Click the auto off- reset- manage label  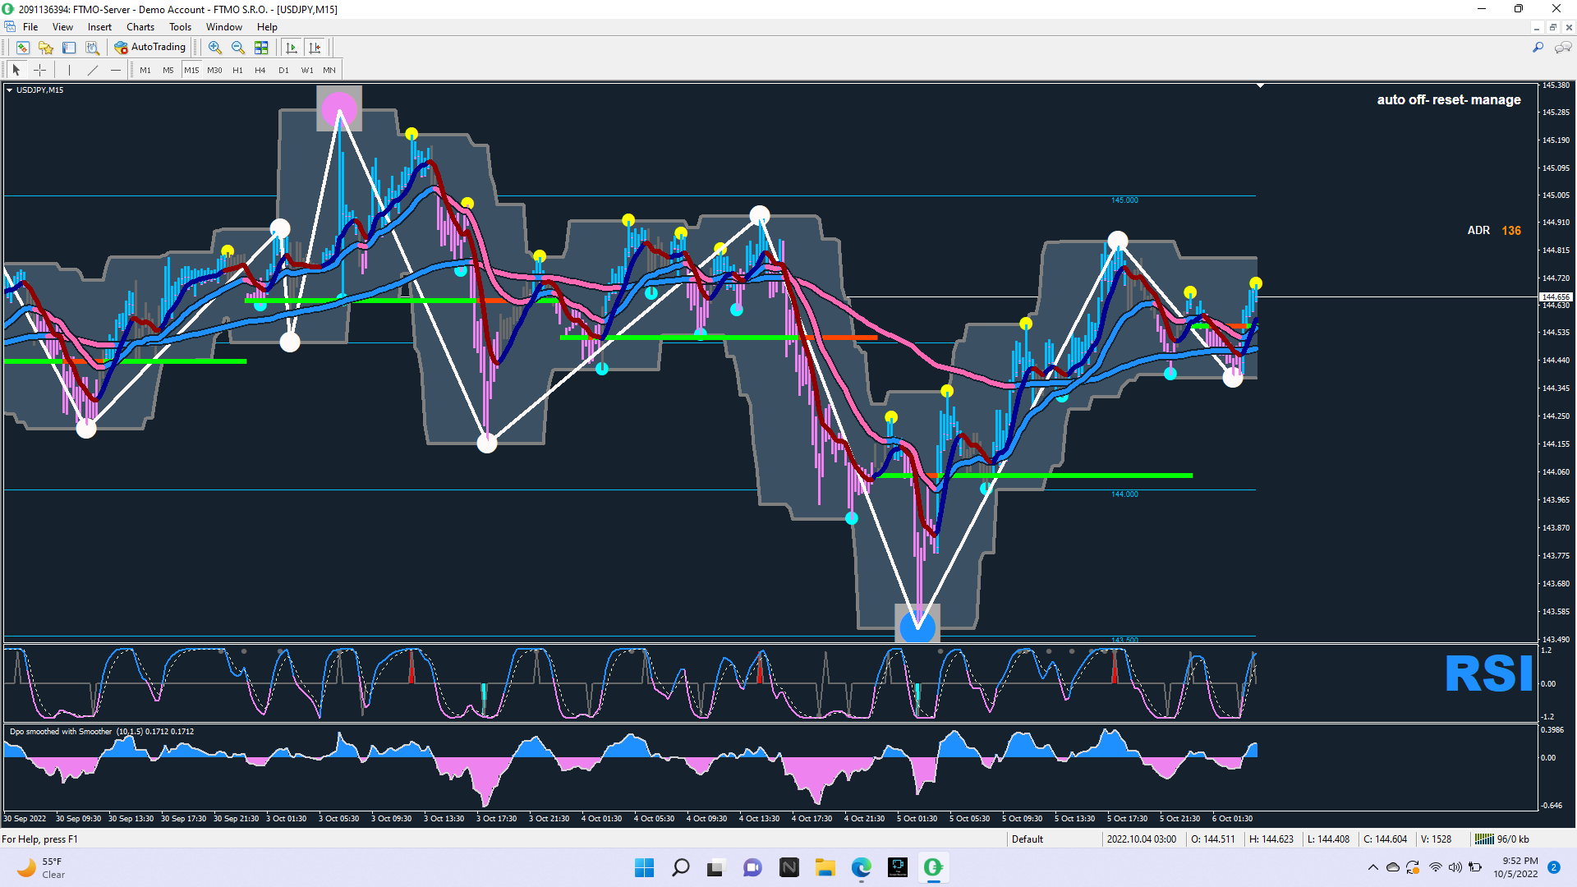pos(1448,100)
